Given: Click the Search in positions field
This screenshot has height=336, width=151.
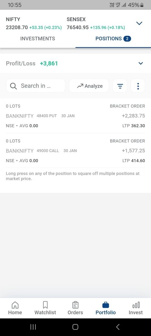Looking at the screenshot, I should 36,86.
